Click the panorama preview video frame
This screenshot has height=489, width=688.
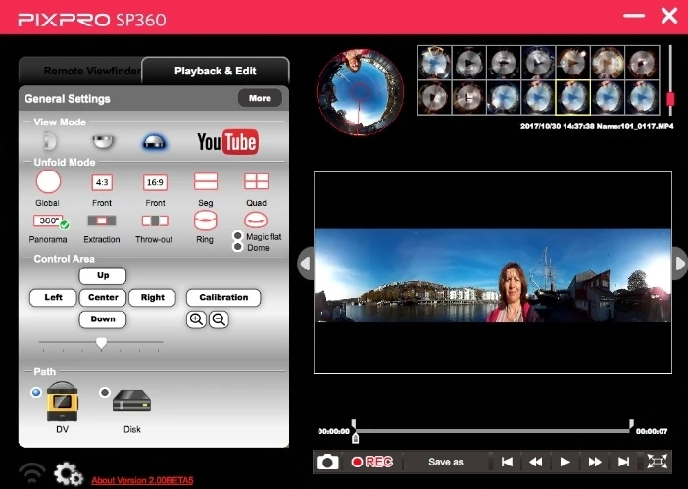coord(493,272)
